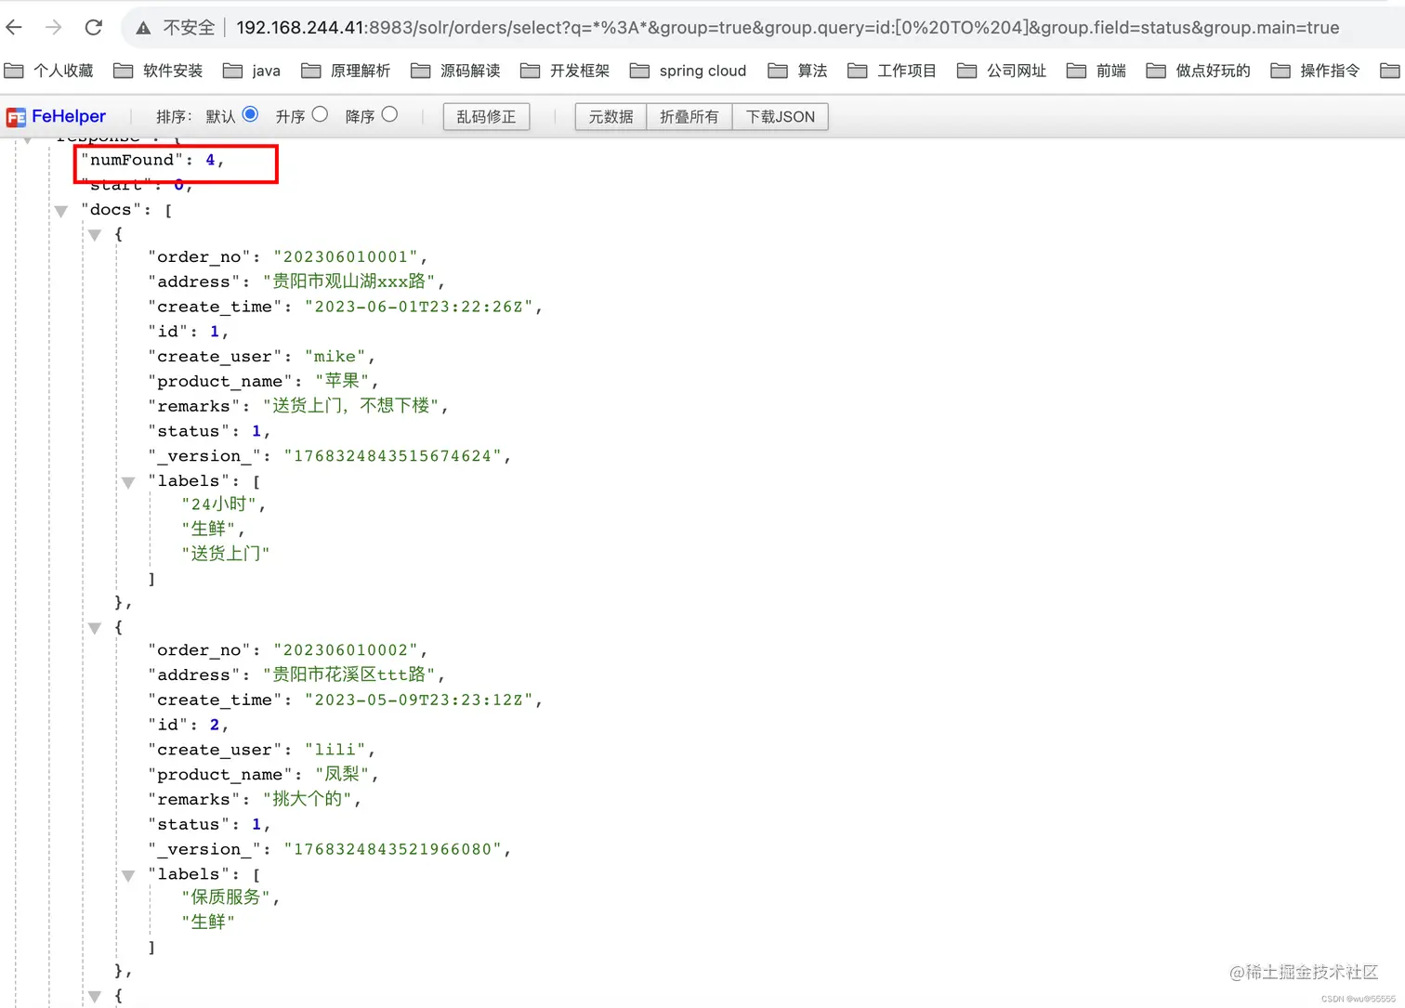This screenshot has width=1405, height=1008.
Task: Select the 降序 descending sort radio button
Action: coord(389,114)
